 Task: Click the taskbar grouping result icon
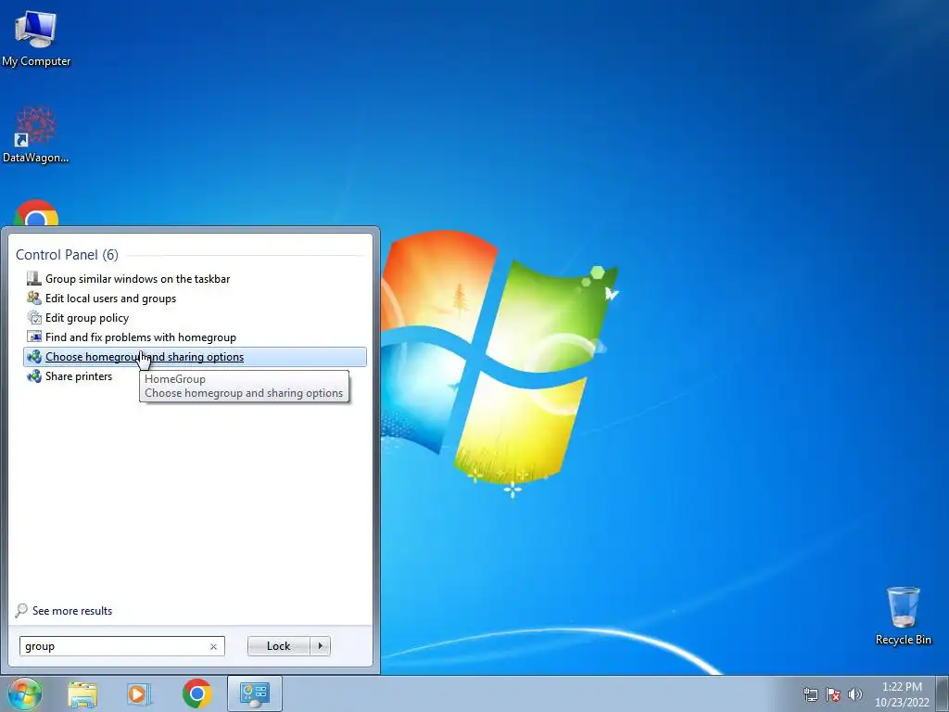34,278
